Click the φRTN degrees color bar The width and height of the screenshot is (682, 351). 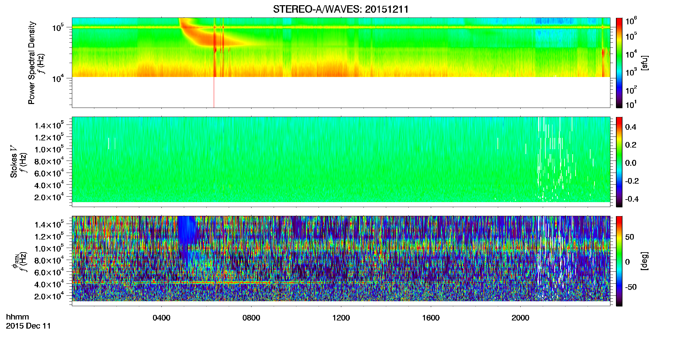tap(619, 261)
